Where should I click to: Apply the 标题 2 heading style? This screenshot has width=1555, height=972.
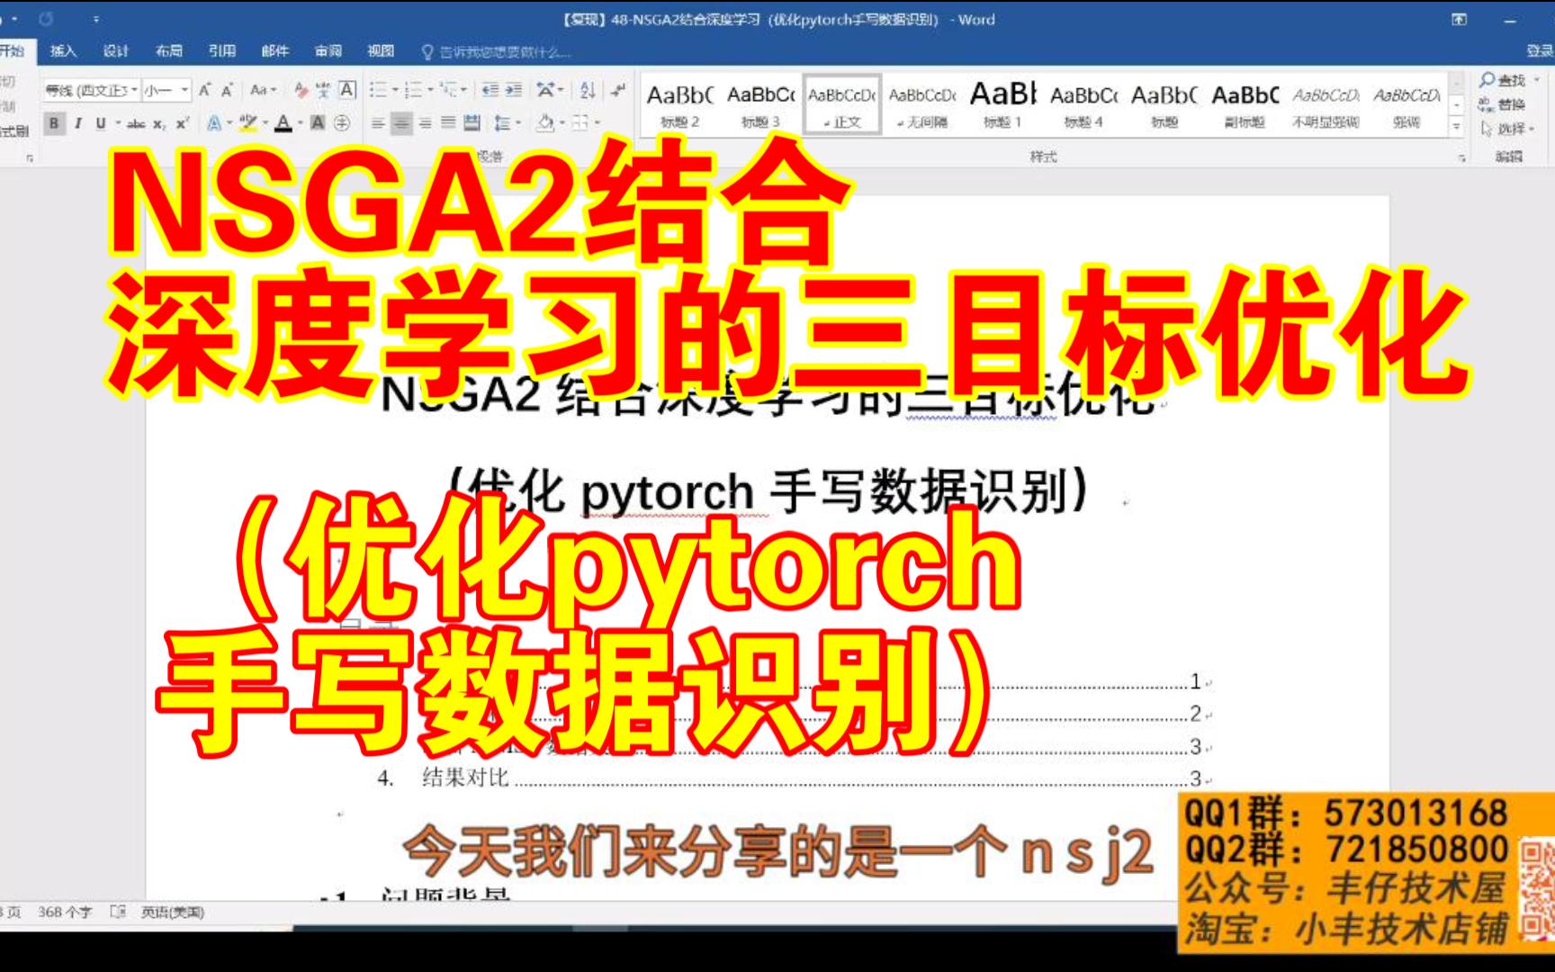(x=680, y=104)
